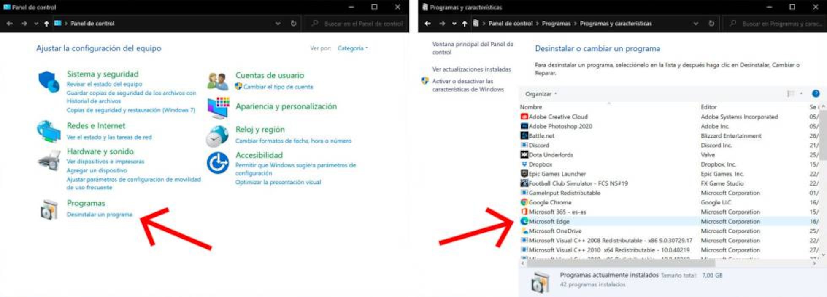Click the Cuentas de usuario people icon
Image resolution: width=827 pixels, height=297 pixels.
pyautogui.click(x=218, y=81)
